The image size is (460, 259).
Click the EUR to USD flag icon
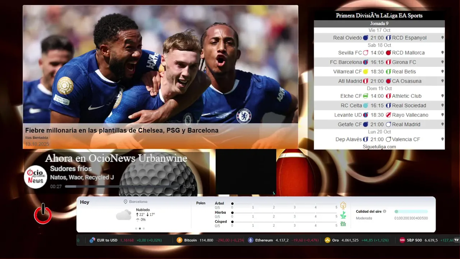tap(92, 240)
